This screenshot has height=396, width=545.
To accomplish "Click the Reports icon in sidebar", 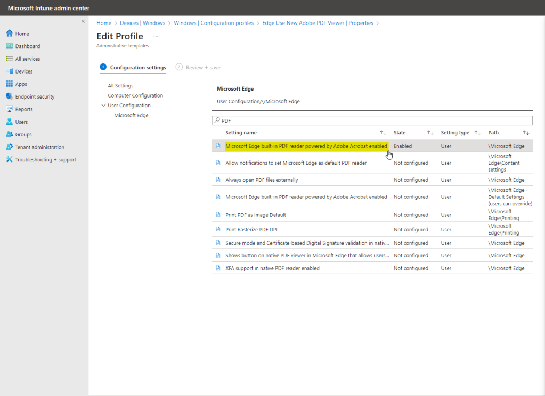I will coord(9,109).
